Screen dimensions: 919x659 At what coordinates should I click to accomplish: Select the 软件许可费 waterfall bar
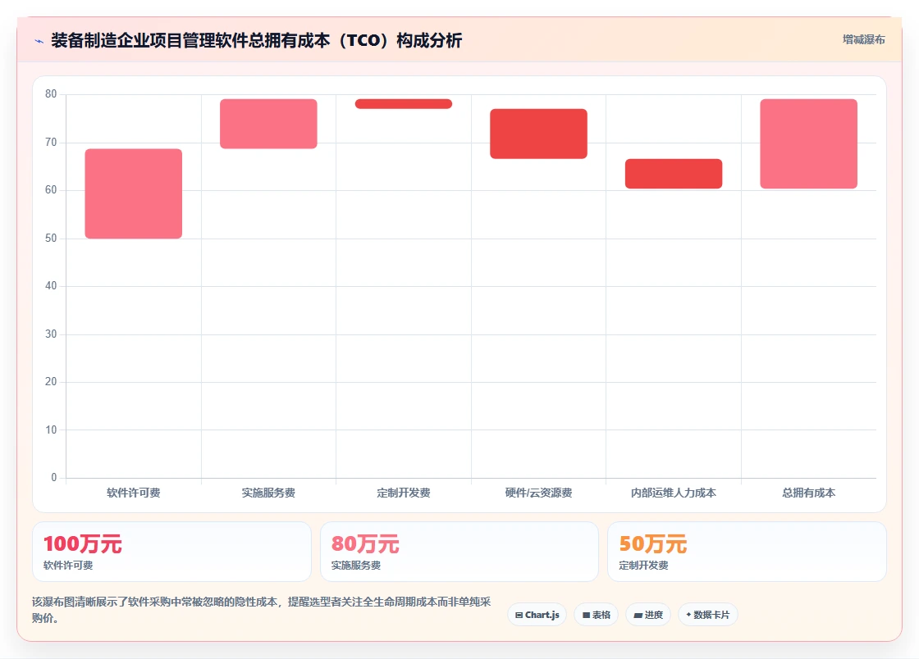[134, 193]
